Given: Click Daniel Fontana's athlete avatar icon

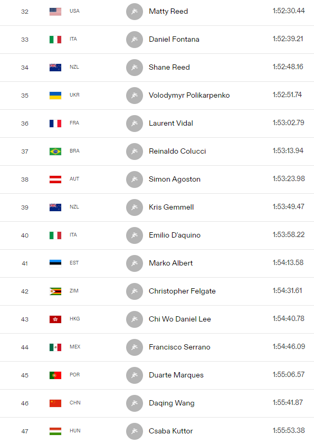Looking at the screenshot, I should [x=135, y=40].
